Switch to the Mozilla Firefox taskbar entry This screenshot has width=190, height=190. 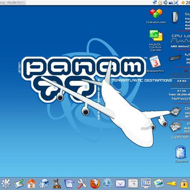click(13, 2)
